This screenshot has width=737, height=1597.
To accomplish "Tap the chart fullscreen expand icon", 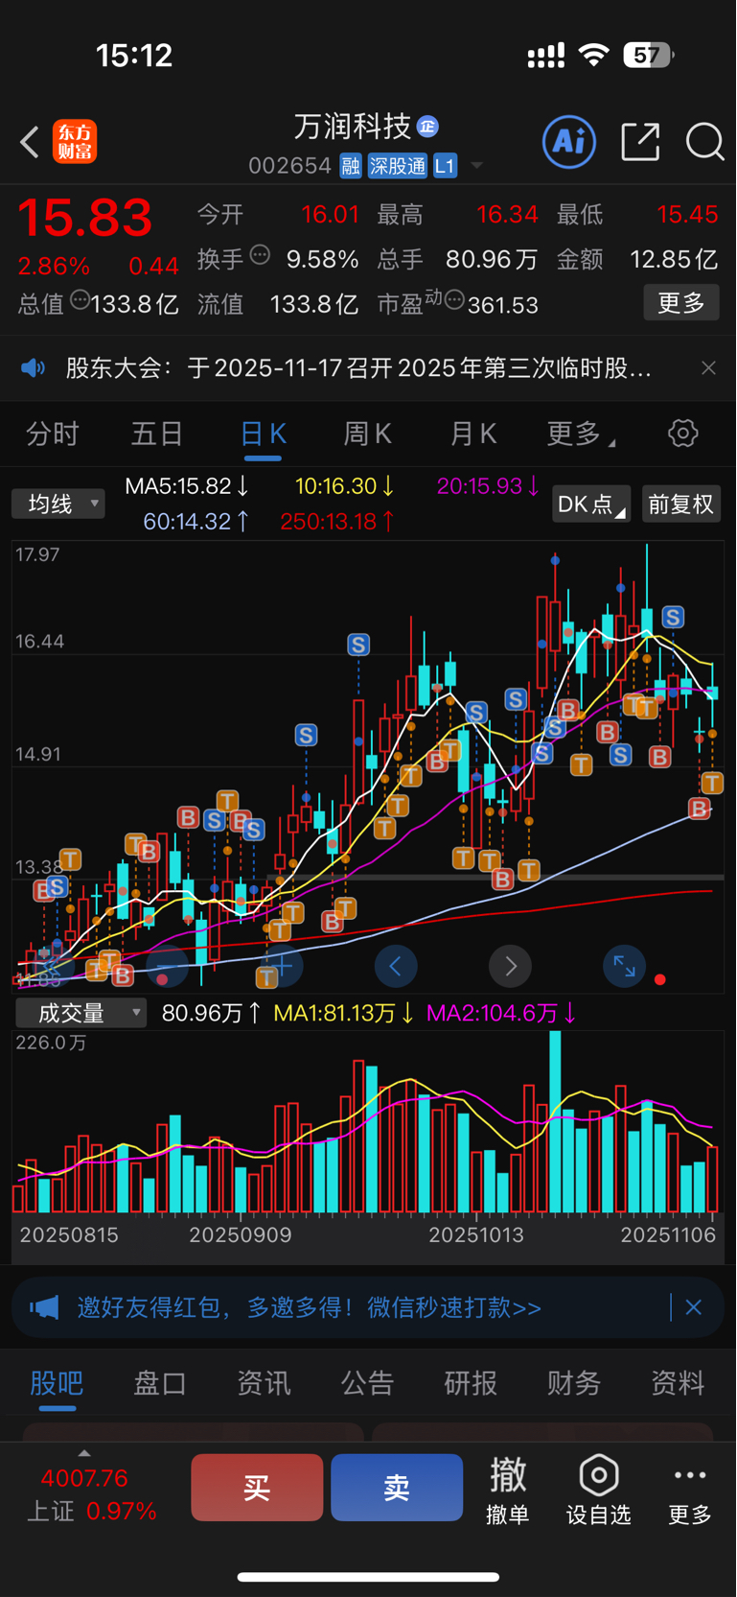I will coord(624,966).
